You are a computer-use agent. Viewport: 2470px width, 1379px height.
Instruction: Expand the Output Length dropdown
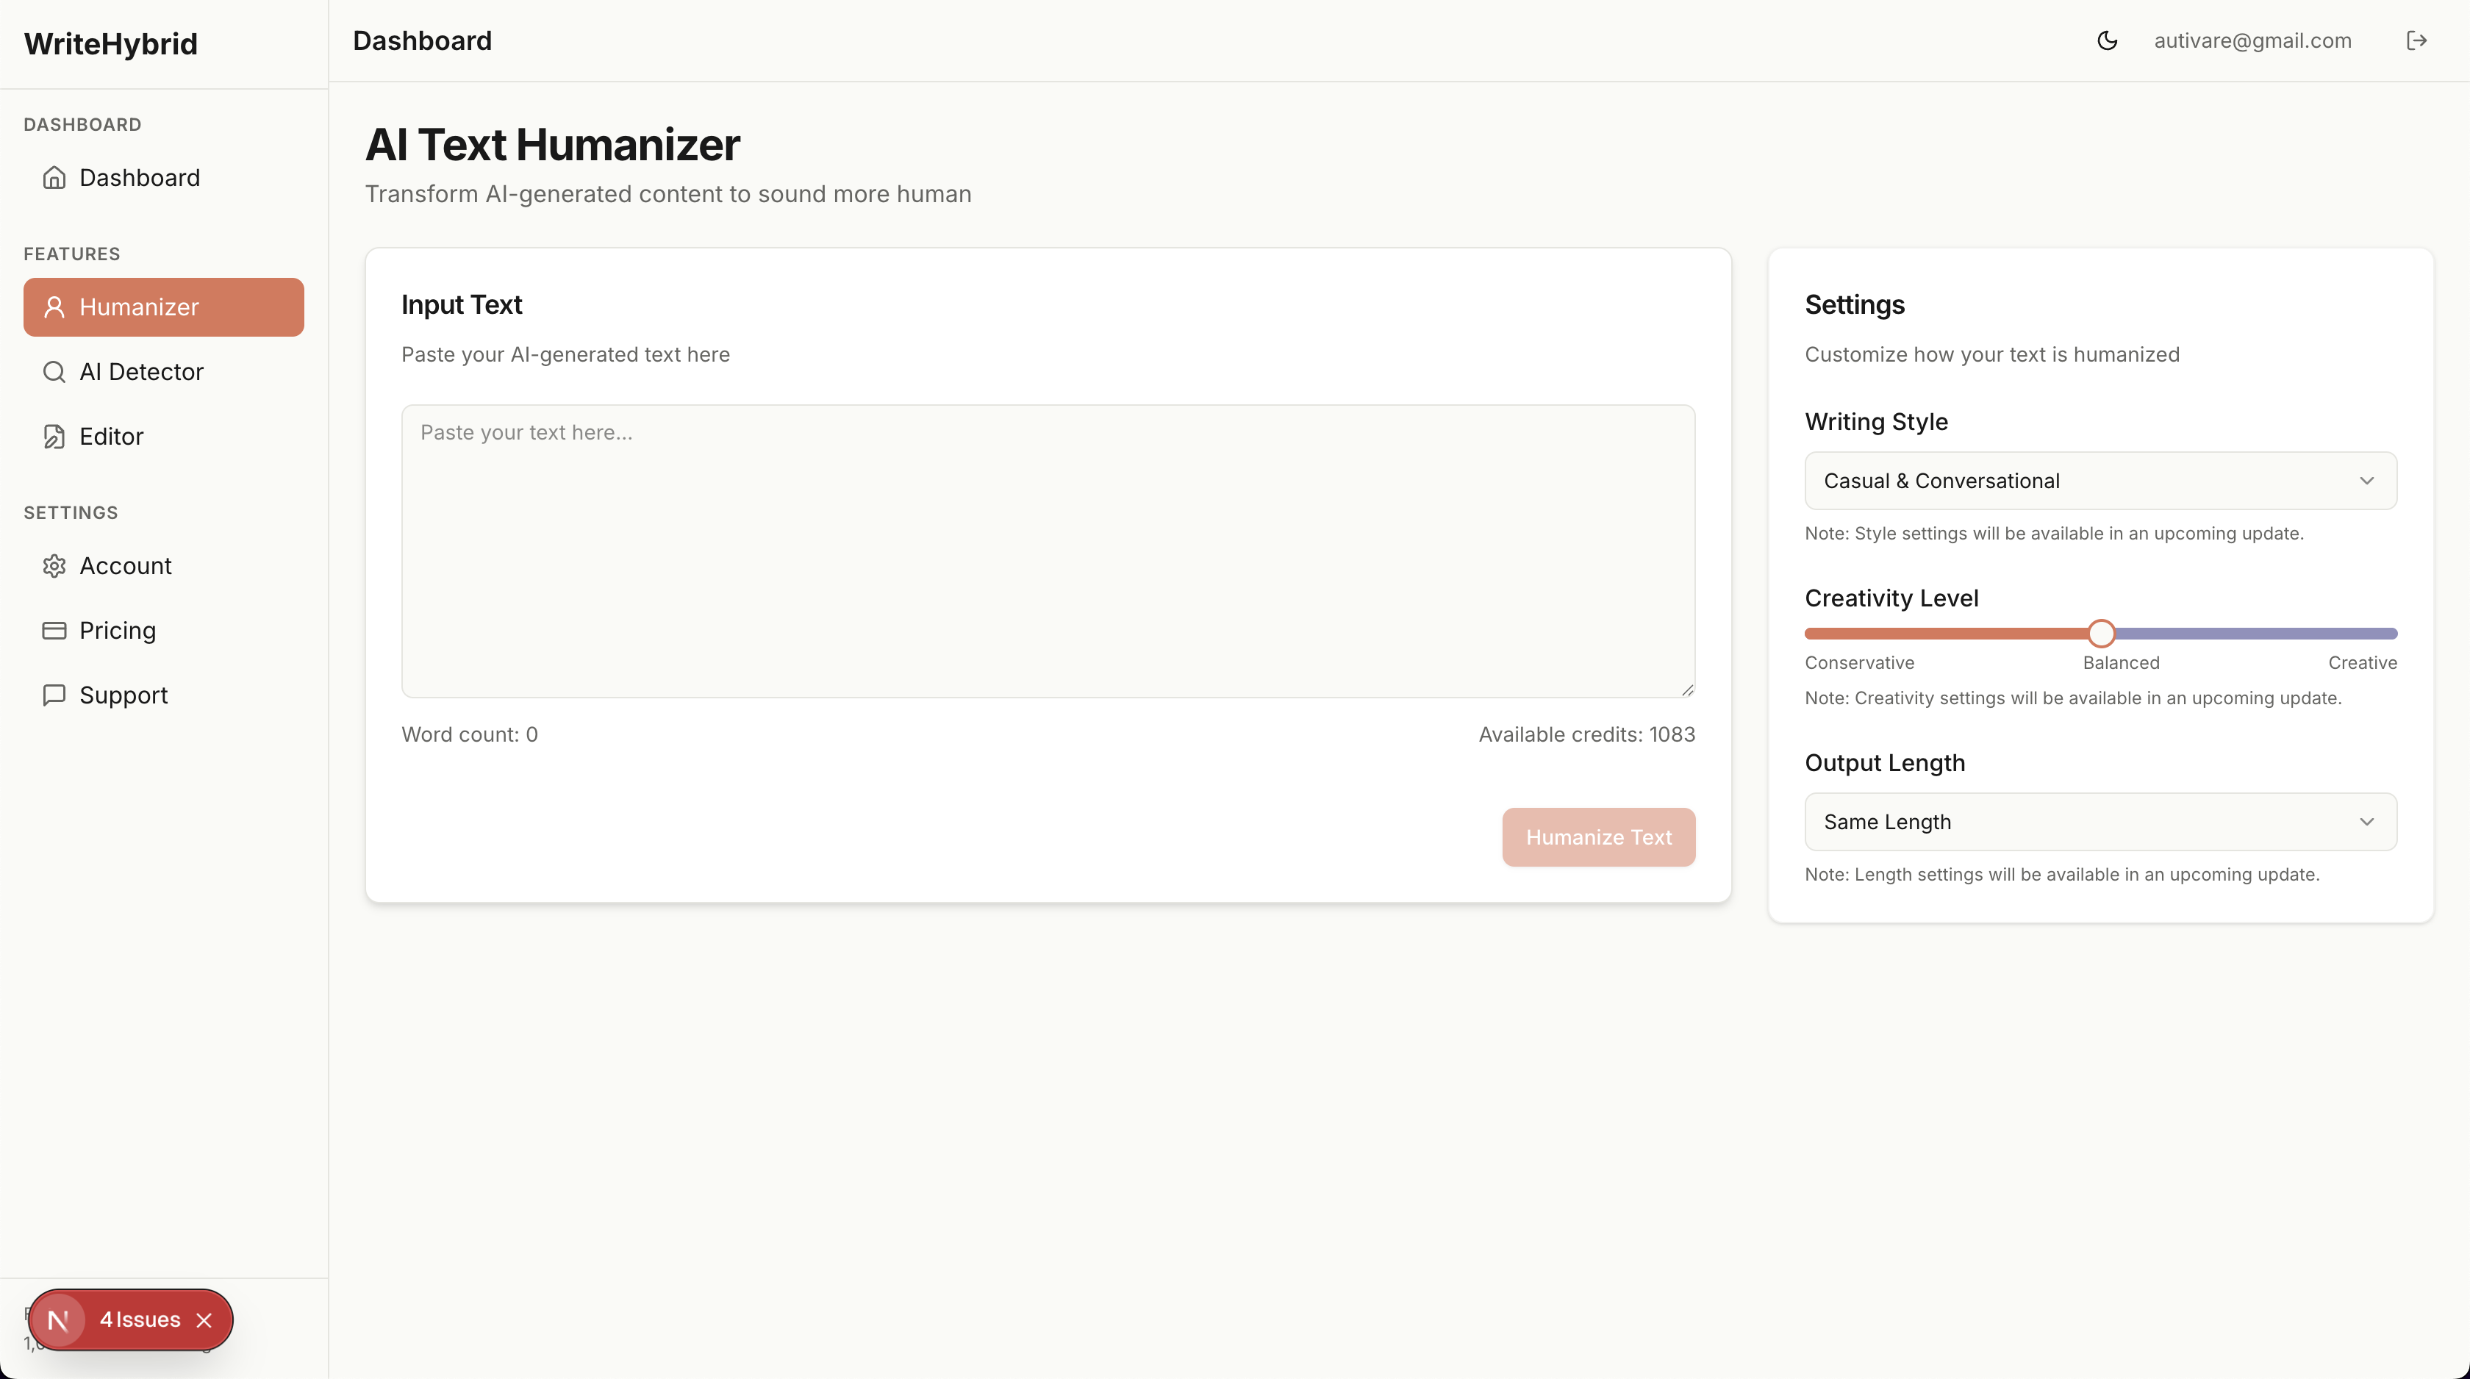(x=2100, y=822)
